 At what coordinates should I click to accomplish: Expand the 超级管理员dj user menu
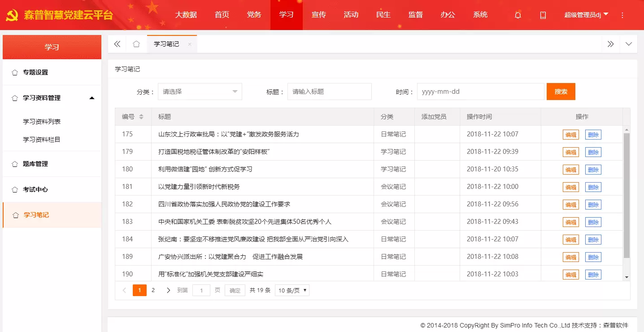(586, 15)
